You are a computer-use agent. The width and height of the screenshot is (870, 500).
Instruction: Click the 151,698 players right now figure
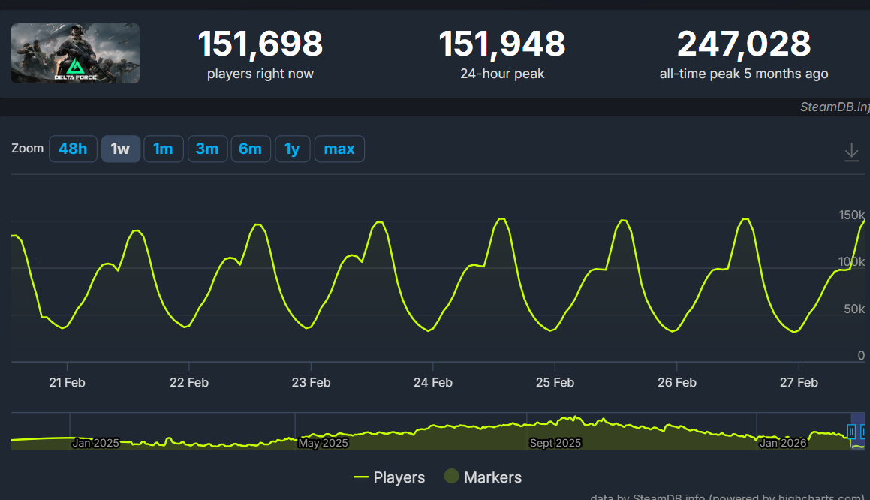(260, 44)
